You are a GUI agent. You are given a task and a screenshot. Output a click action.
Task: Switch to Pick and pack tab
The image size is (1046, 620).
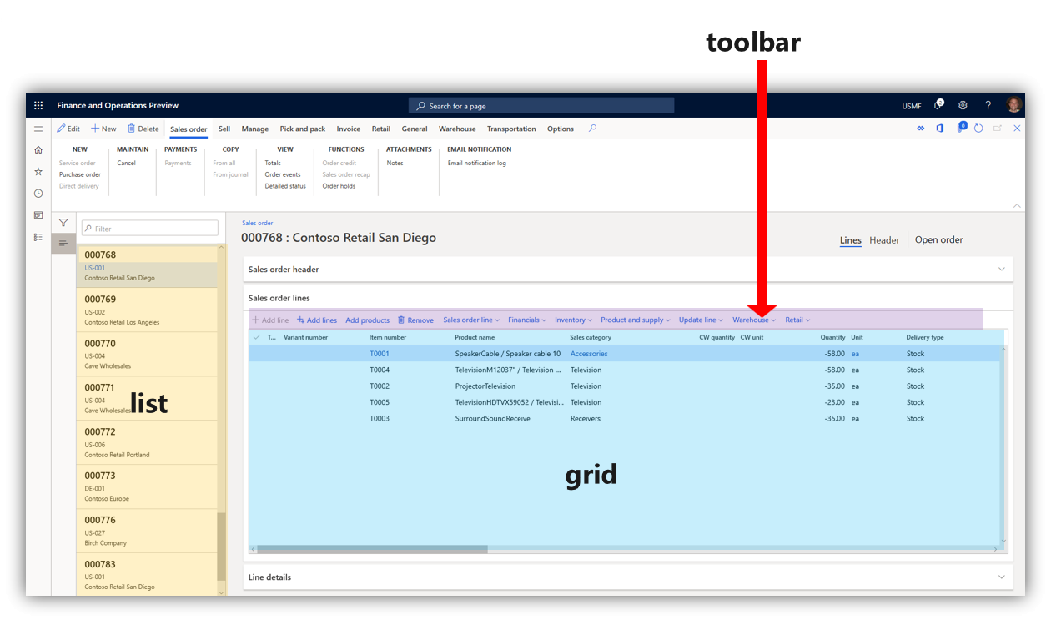pyautogui.click(x=303, y=129)
